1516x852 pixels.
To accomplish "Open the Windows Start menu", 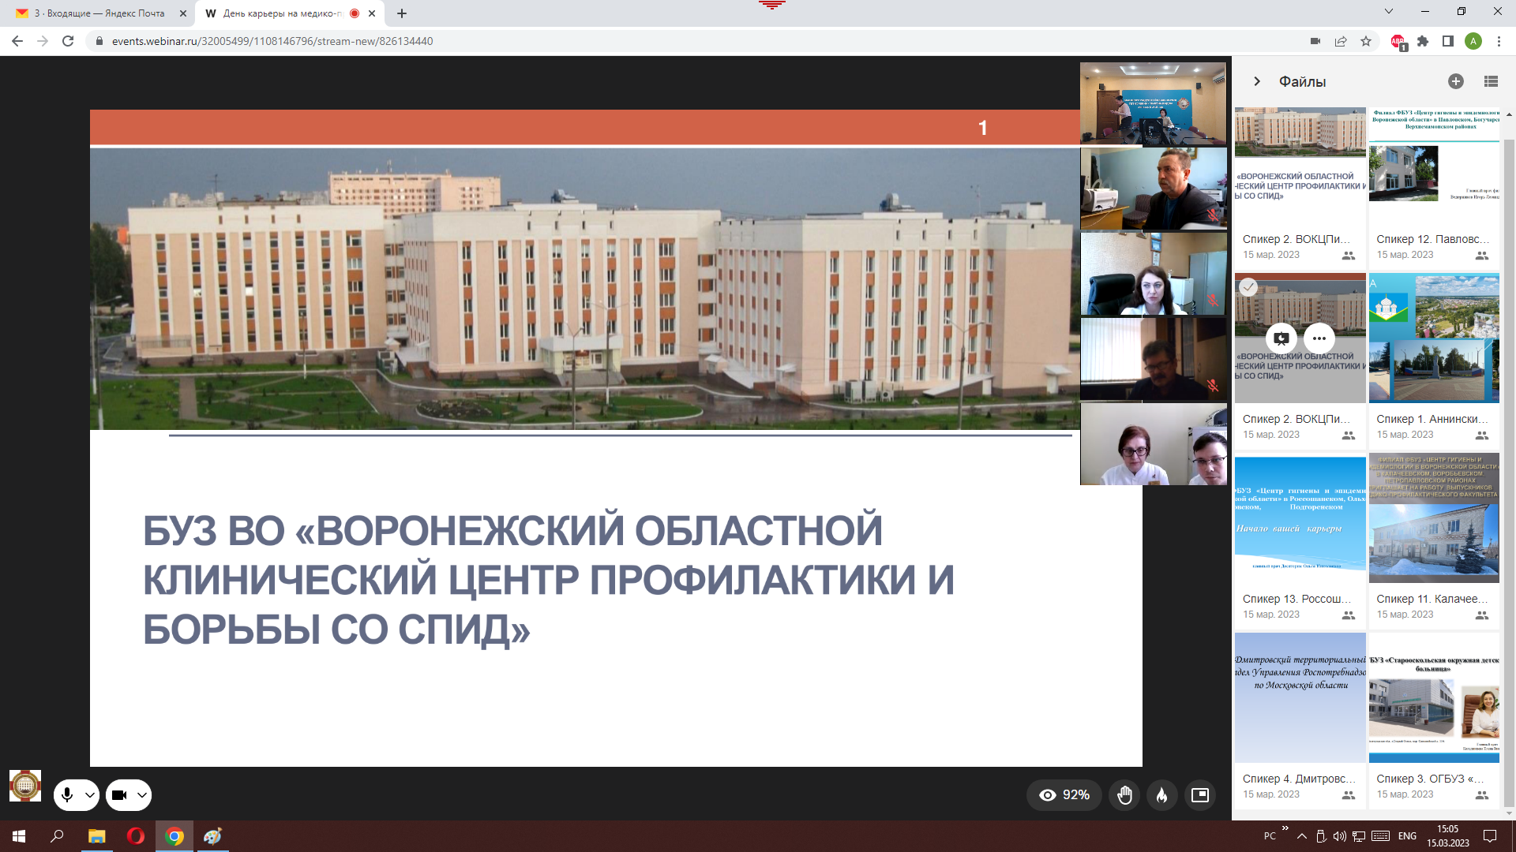I will point(19,836).
